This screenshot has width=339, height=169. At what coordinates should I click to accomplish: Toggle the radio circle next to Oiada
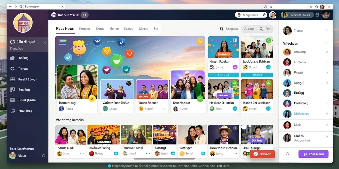pos(43,156)
